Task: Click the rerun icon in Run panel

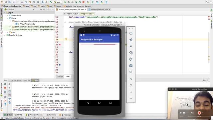Action: [x=5, y=84]
